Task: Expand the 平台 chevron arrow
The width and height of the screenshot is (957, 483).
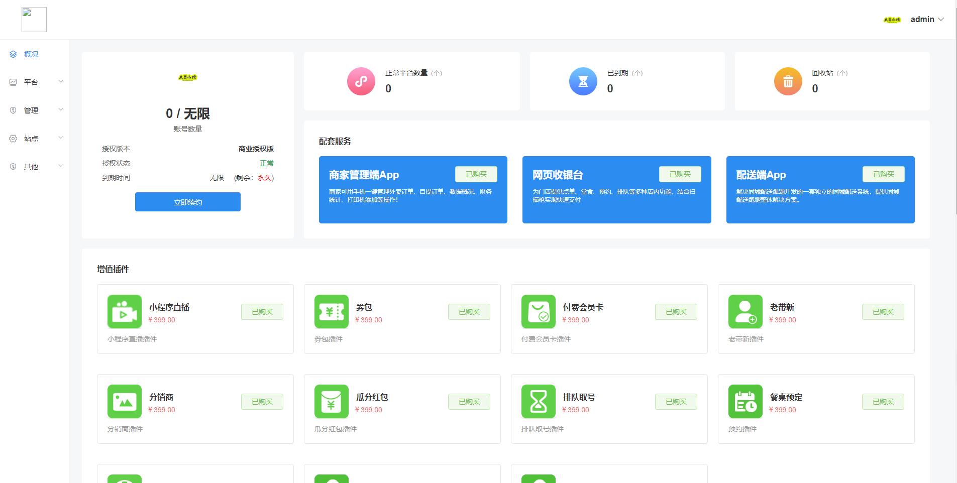Action: 61,82
